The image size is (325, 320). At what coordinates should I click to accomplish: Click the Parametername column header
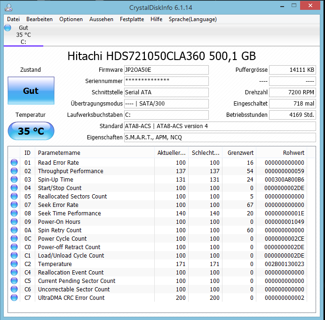[x=95, y=153]
